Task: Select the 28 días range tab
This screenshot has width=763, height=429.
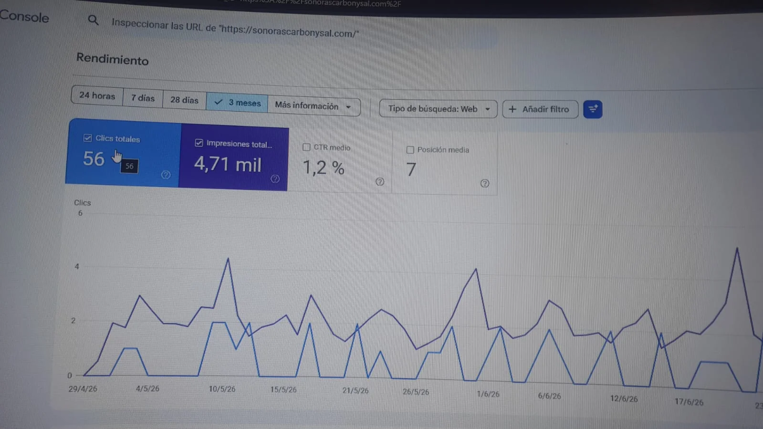Action: [184, 100]
